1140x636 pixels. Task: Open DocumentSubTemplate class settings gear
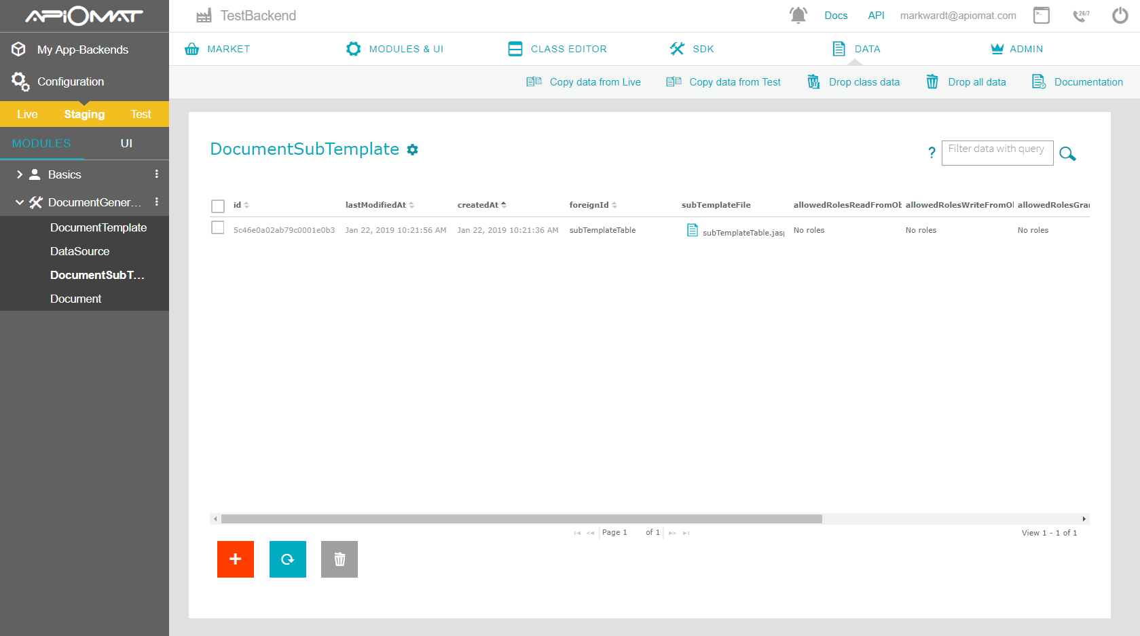[413, 149]
